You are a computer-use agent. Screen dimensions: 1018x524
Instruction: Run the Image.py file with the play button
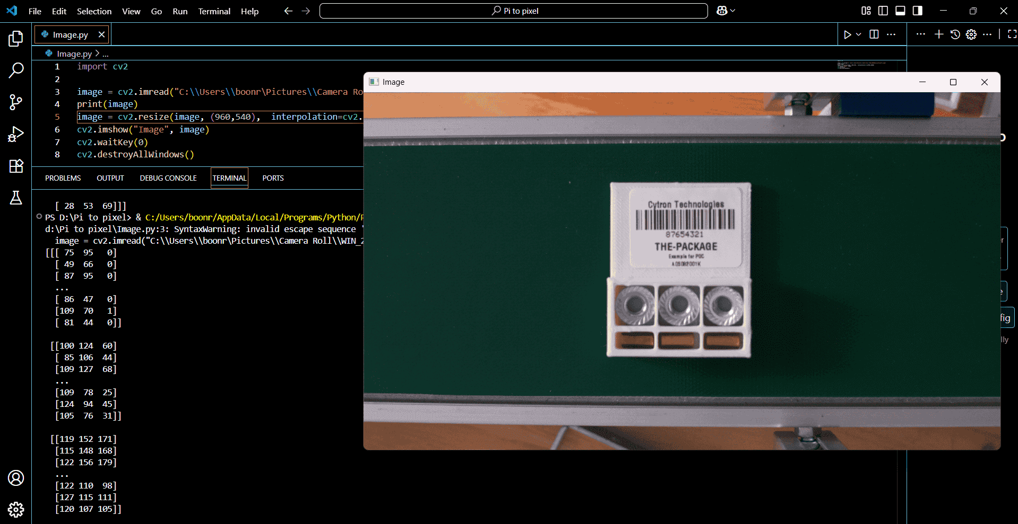coord(847,34)
